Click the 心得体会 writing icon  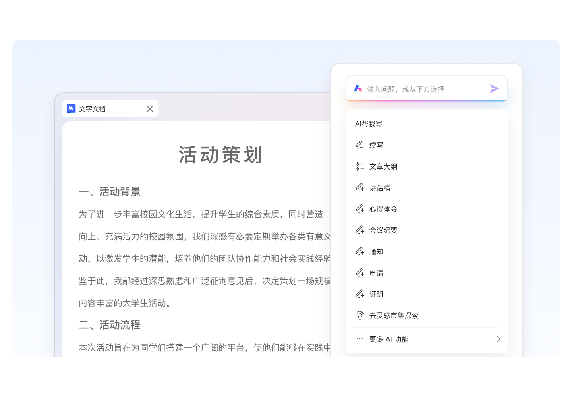click(360, 209)
